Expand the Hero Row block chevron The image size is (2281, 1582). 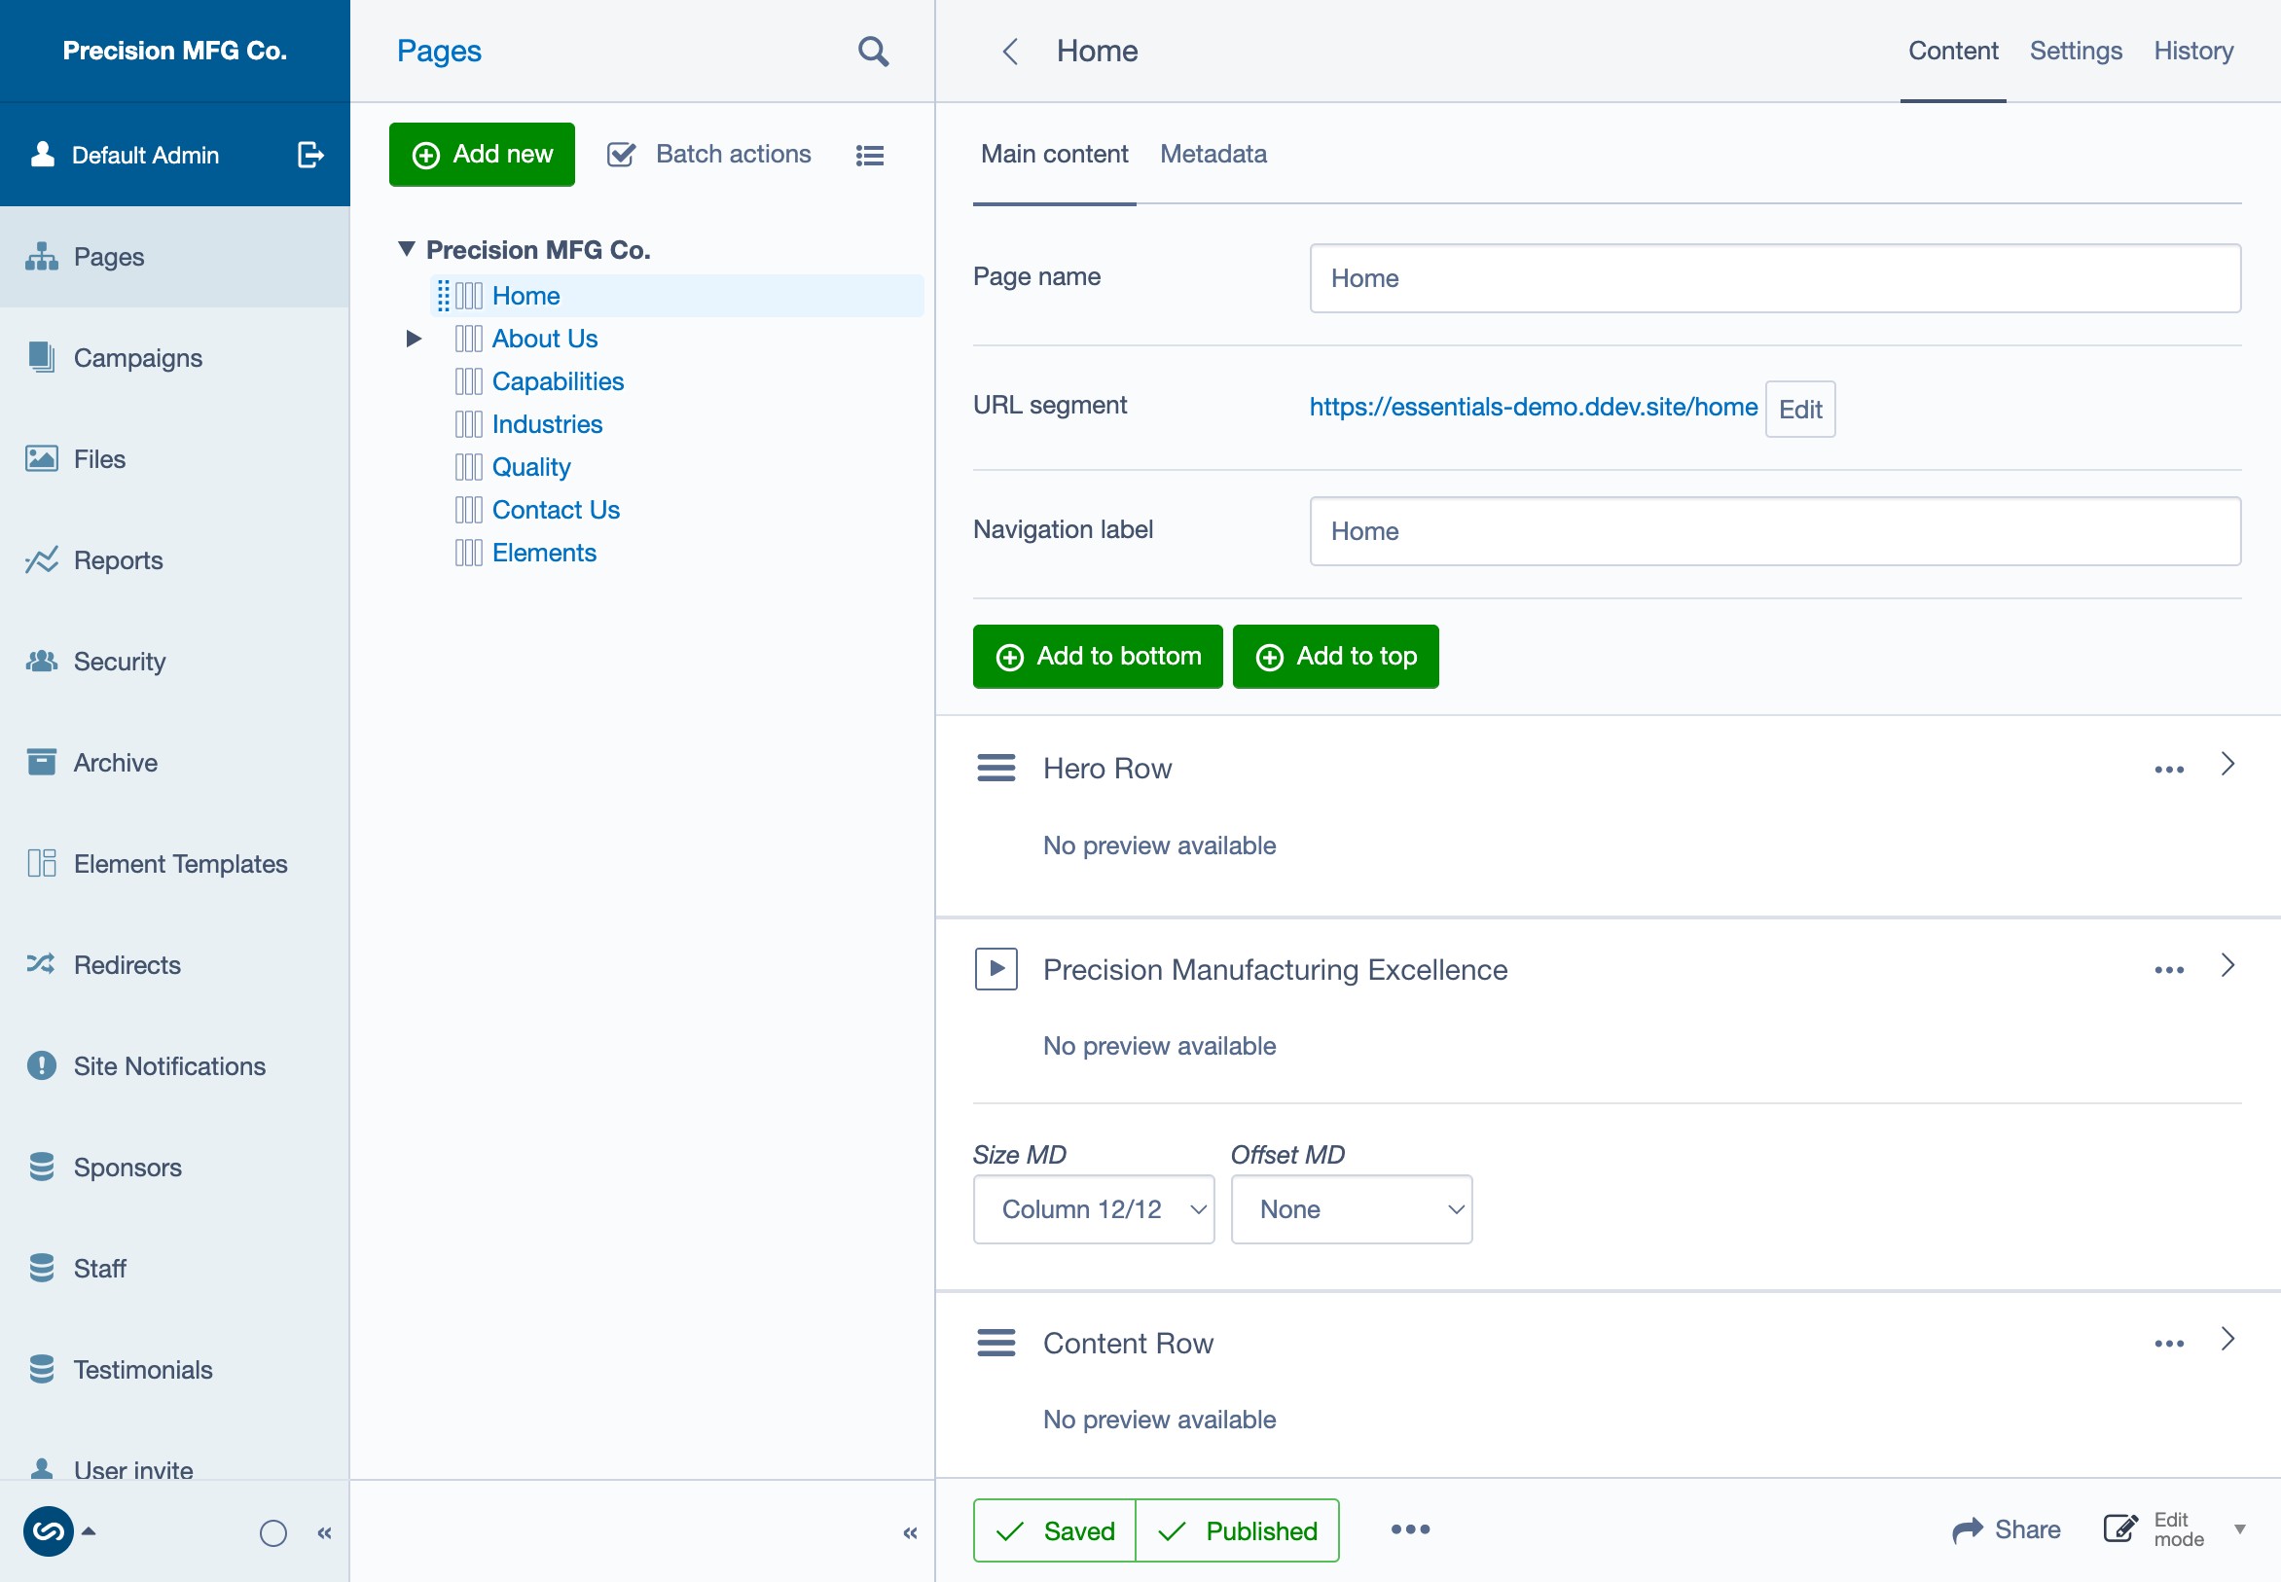coord(2227,764)
